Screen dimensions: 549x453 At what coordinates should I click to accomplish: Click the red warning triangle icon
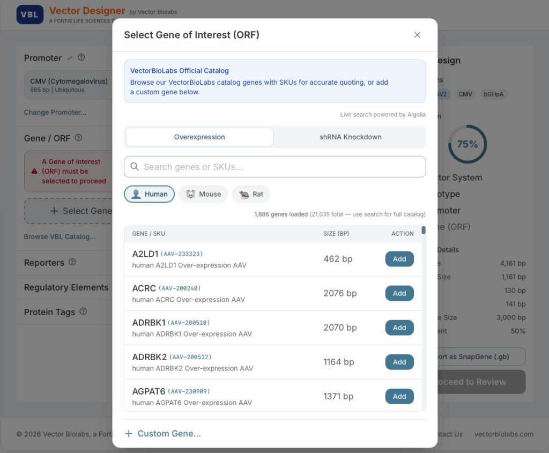tap(34, 171)
